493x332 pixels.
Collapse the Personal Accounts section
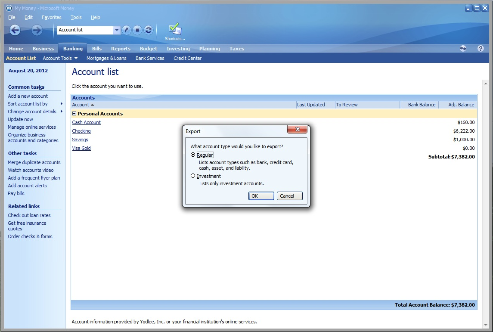tap(74, 113)
